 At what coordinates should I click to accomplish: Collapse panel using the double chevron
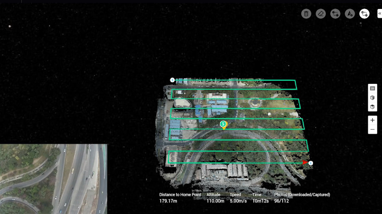coord(380,14)
